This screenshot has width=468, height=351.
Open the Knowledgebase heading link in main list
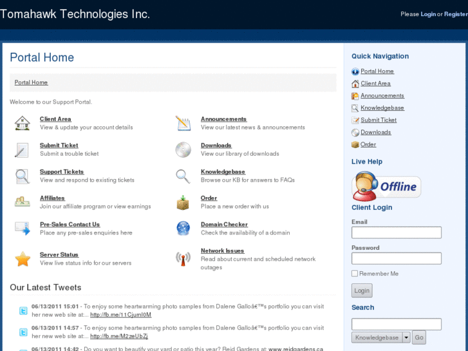(223, 172)
